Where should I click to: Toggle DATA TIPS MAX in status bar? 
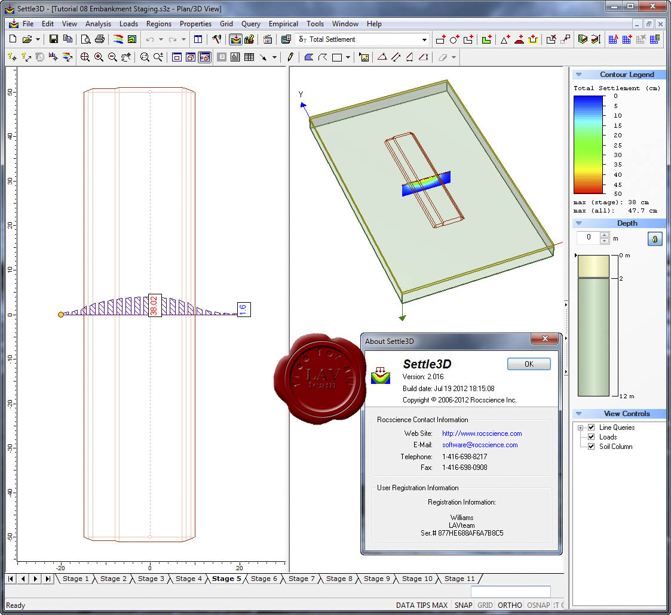click(421, 605)
